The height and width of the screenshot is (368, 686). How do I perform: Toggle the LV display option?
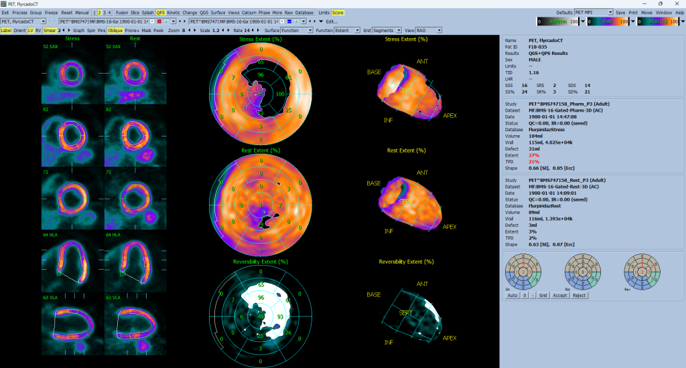31,30
